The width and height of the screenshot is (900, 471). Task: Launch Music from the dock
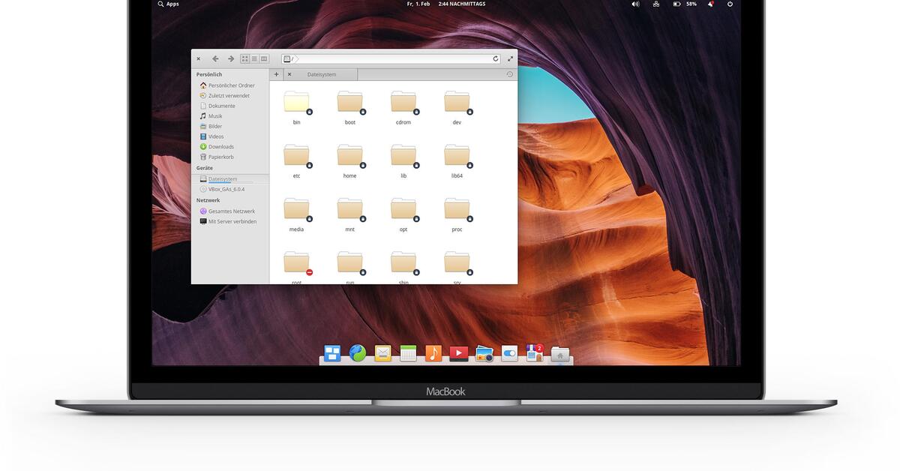pyautogui.click(x=433, y=353)
